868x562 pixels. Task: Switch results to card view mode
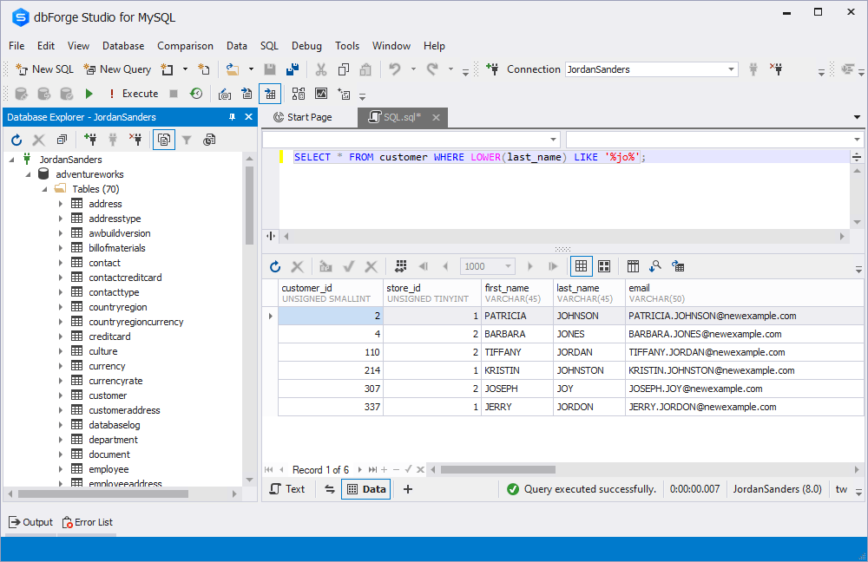pos(604,265)
